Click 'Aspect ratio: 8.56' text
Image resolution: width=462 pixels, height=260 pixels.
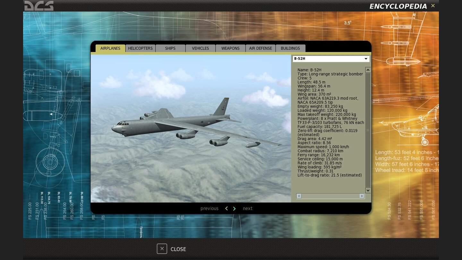pyautogui.click(x=314, y=143)
